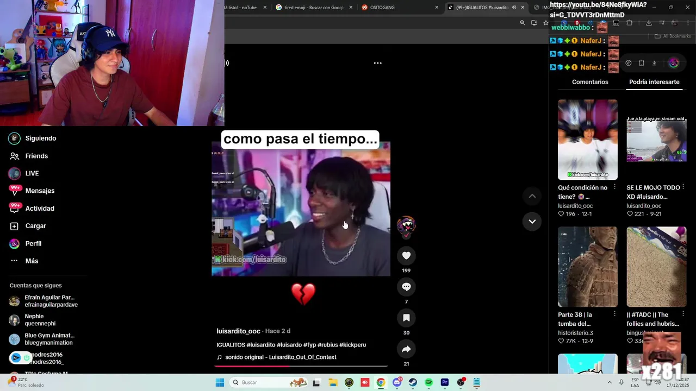696x391 pixels.
Task: Close the OSITOGANG browser tab
Action: (x=437, y=8)
